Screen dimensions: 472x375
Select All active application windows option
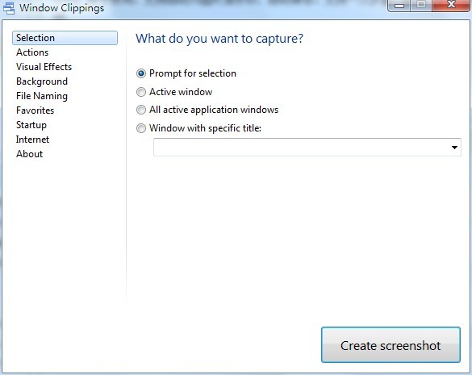[141, 110]
